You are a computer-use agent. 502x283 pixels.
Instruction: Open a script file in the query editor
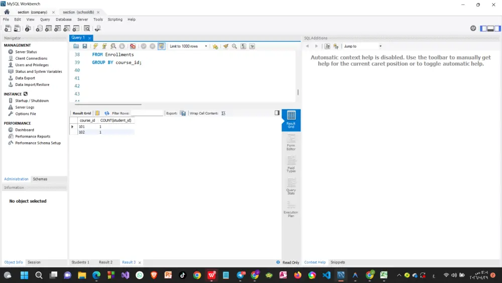76,46
